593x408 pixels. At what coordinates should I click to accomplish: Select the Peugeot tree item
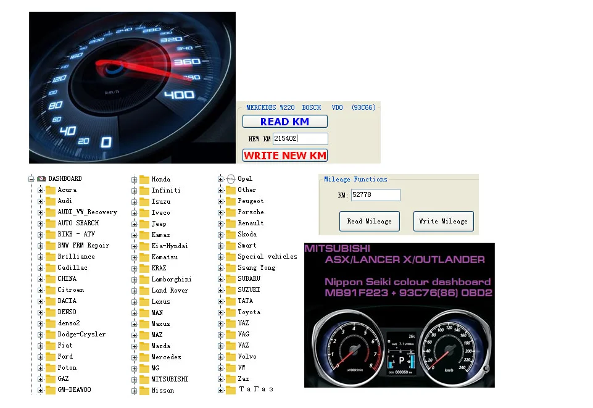(x=251, y=201)
